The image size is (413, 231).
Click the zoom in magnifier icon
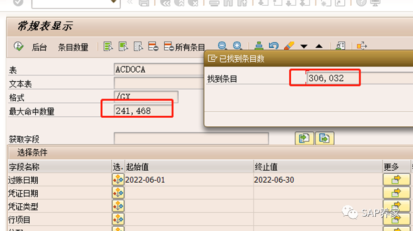[237, 45]
